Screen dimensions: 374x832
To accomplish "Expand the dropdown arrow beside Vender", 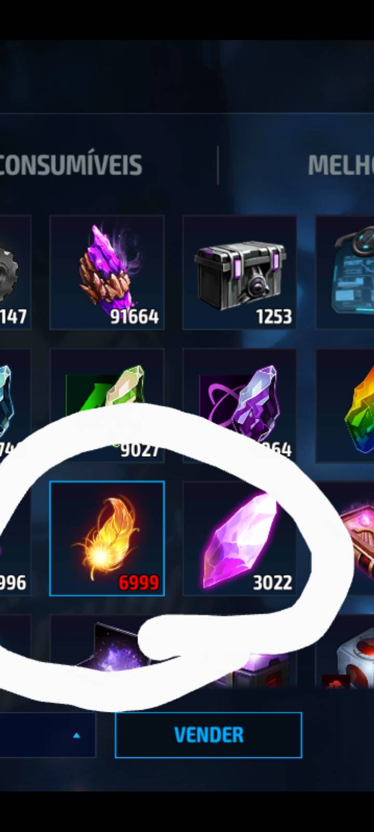I will pyautogui.click(x=77, y=735).
